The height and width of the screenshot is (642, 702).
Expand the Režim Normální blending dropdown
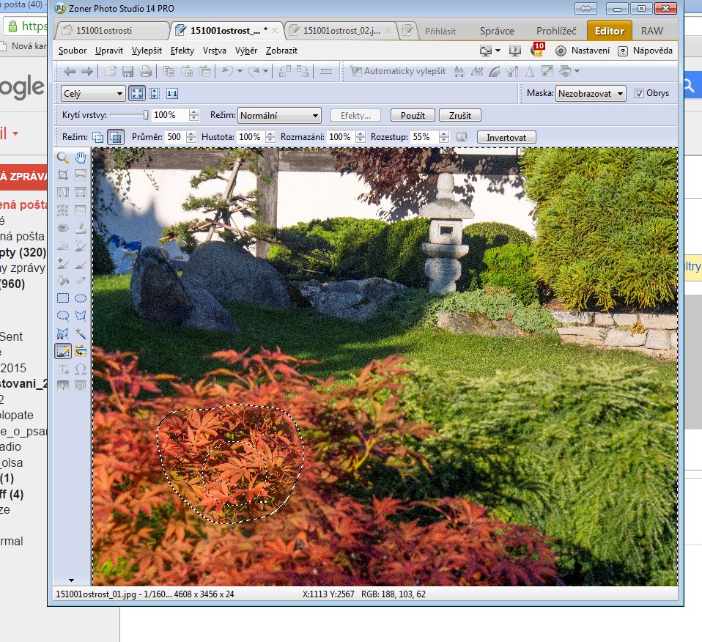coord(280,116)
